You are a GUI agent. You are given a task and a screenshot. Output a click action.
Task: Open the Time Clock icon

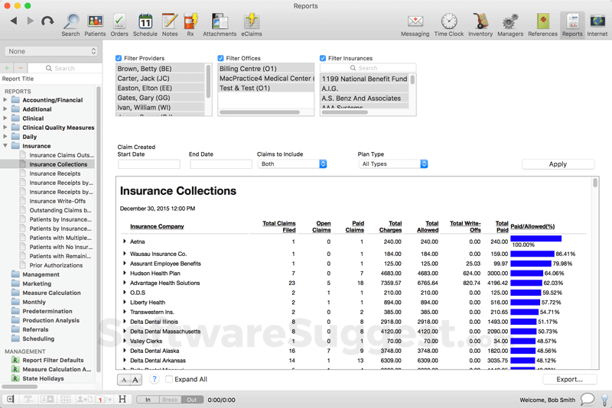(449, 22)
